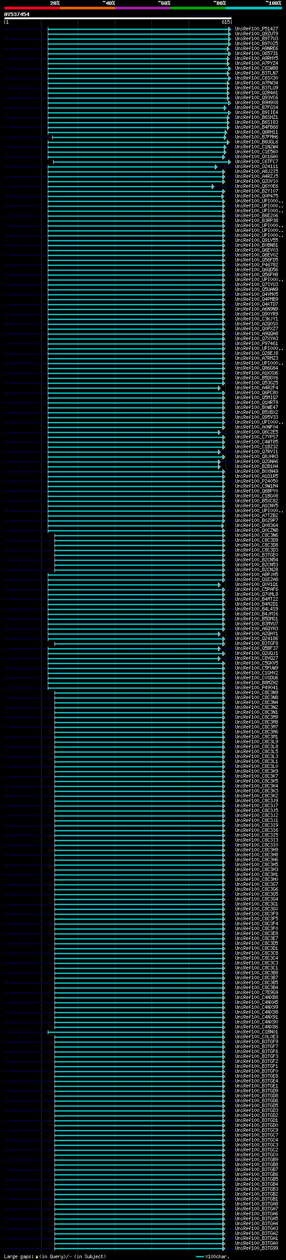This screenshot has height=1260, width=286.
Task: Click the purple ~60% identity scale segment
Action: tap(143, 8)
